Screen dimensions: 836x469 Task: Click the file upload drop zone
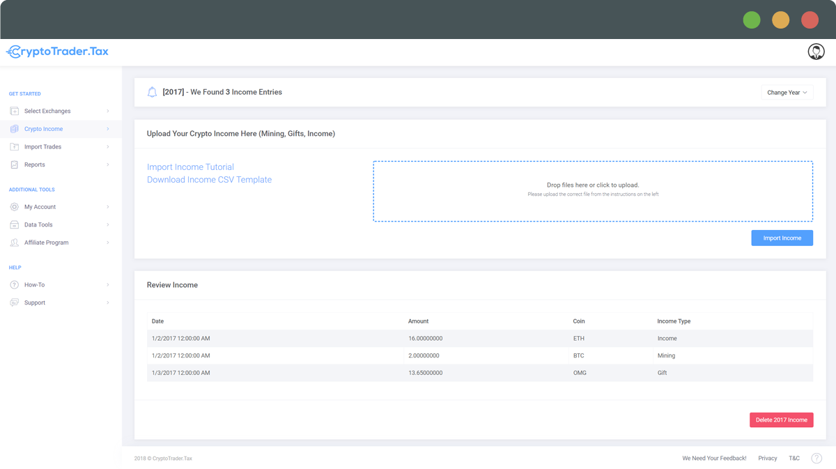pos(592,191)
